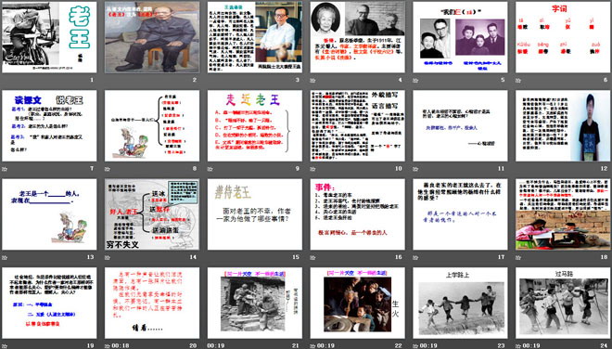The width and height of the screenshot is (612, 349).
Task: Click the animation star icon under slide 20
Action: [x=107, y=346]
